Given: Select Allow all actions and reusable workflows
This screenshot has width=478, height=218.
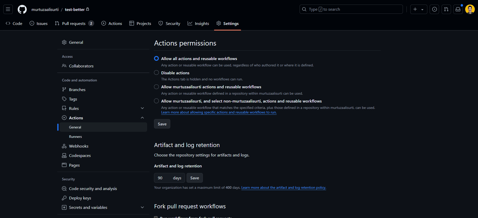Looking at the screenshot, I should pyautogui.click(x=157, y=59).
